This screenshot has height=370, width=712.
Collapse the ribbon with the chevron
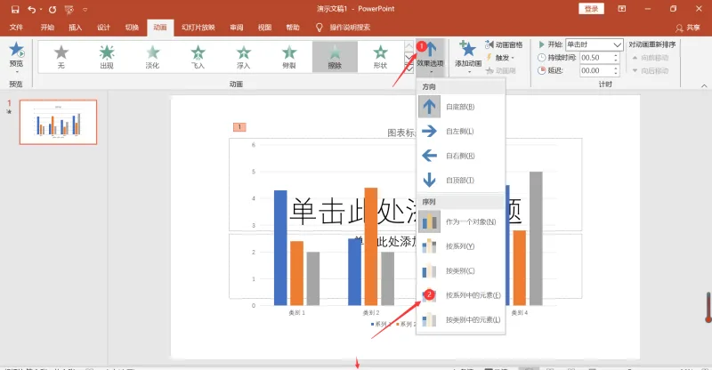(x=704, y=85)
